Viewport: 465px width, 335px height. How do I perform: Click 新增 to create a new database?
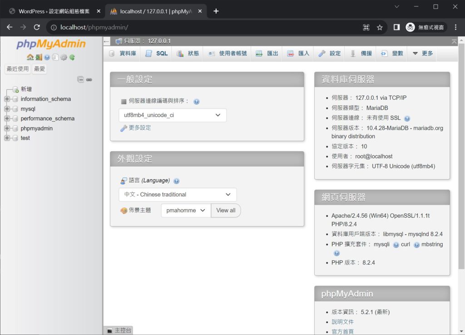coord(26,89)
